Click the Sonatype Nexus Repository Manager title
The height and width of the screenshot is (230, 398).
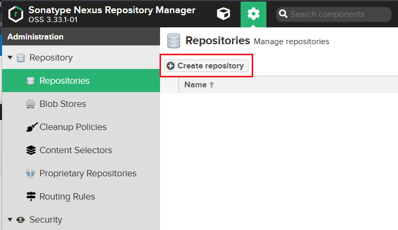(x=112, y=10)
